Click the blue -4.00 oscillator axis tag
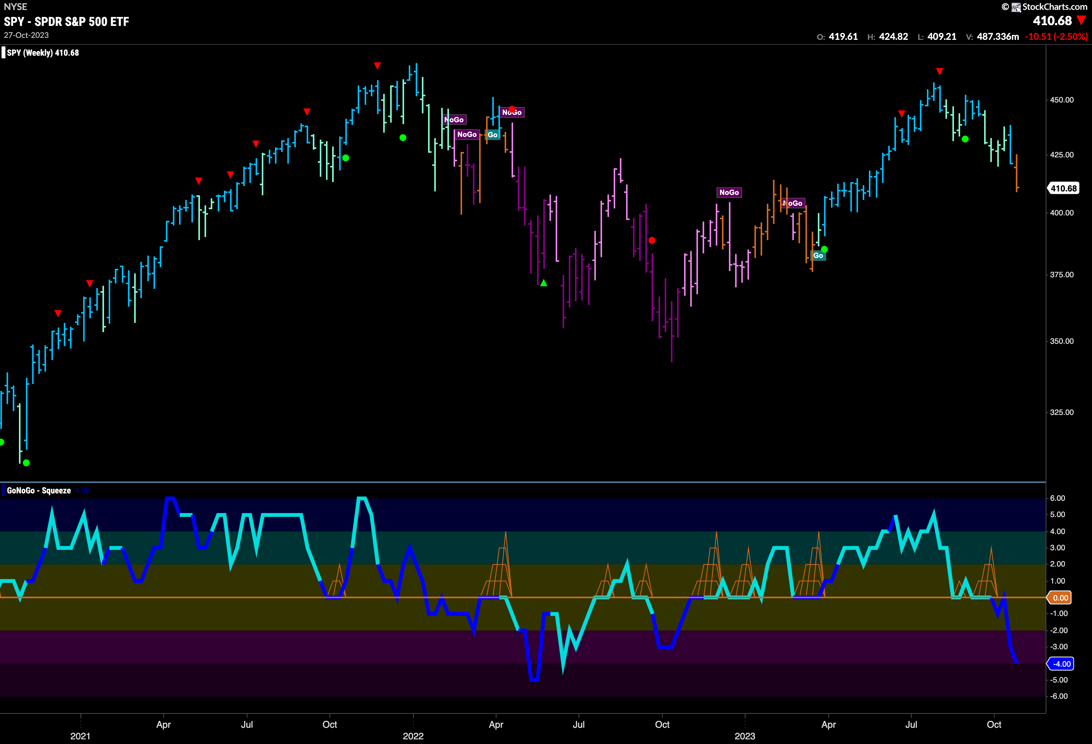 point(1061,664)
